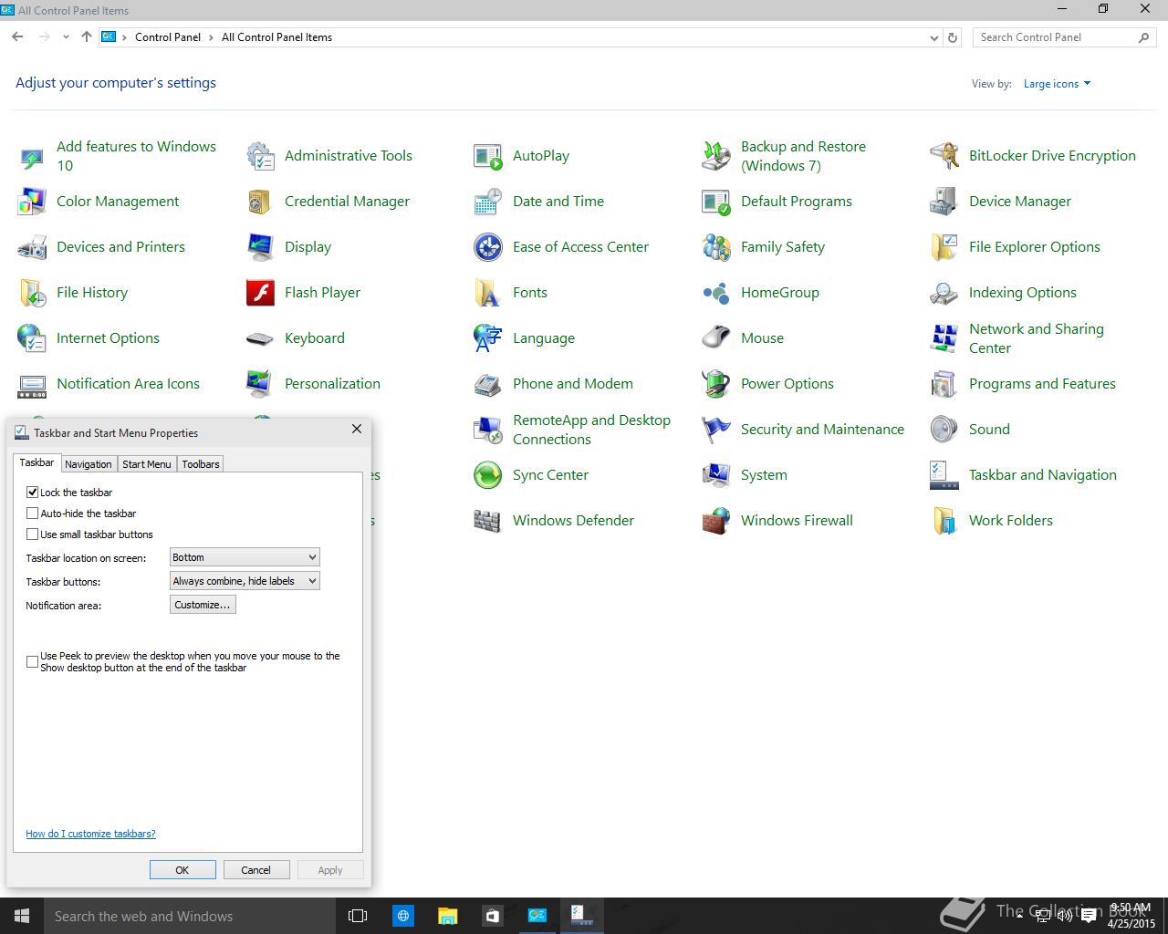Open the HomeGroup icon

click(716, 293)
